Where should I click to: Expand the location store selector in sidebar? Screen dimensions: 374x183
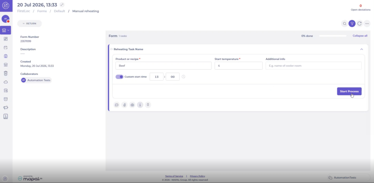click(5, 30)
